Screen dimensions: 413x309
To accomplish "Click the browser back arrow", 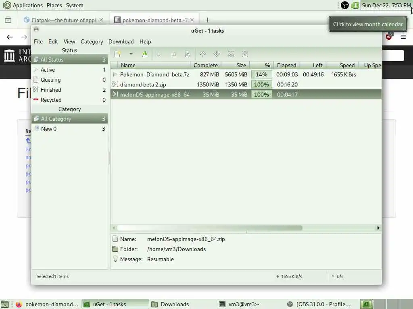I will click(10, 37).
